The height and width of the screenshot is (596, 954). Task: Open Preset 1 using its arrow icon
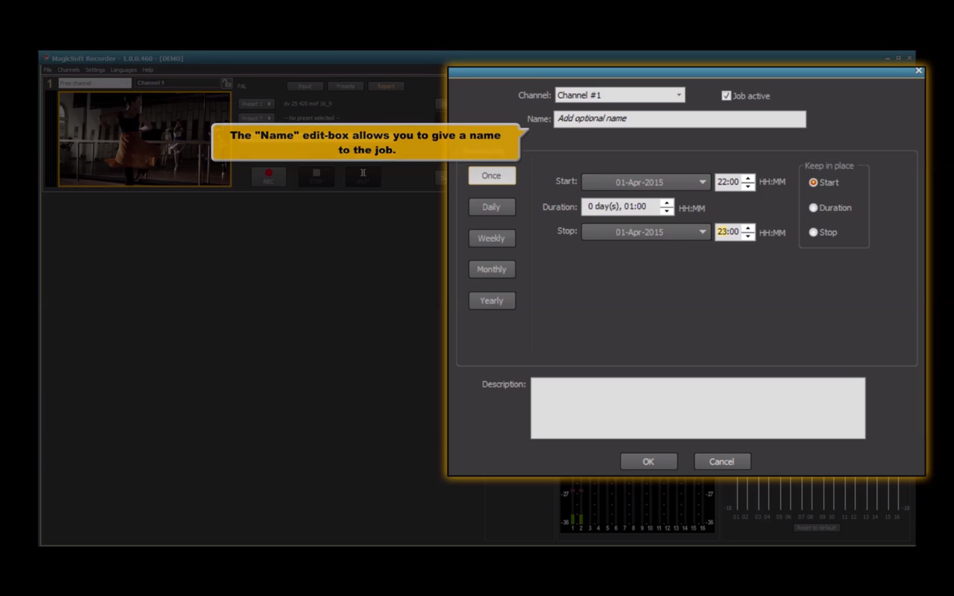(x=269, y=104)
